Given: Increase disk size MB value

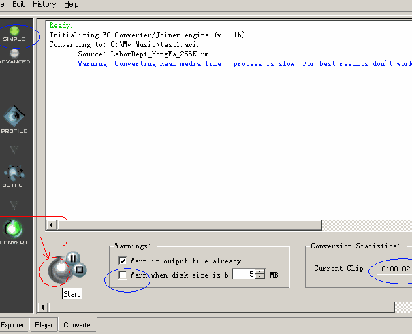Looking at the screenshot, I should 259,272.
